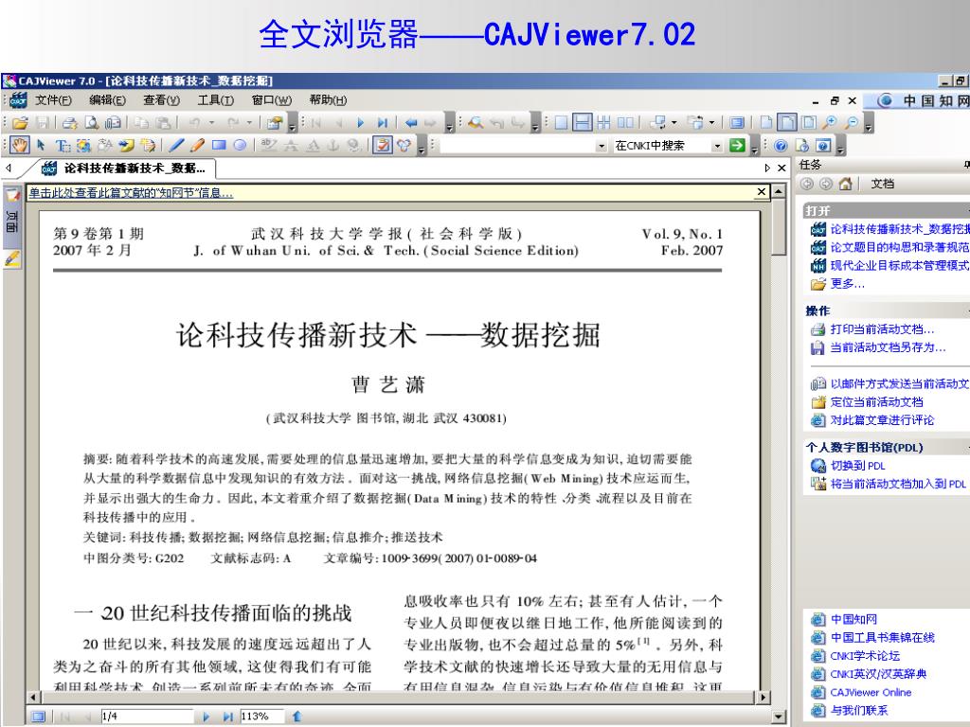This screenshot has height=727, width=970.
Task: Select the orange pencil highlight tool
Action: pos(197,145)
